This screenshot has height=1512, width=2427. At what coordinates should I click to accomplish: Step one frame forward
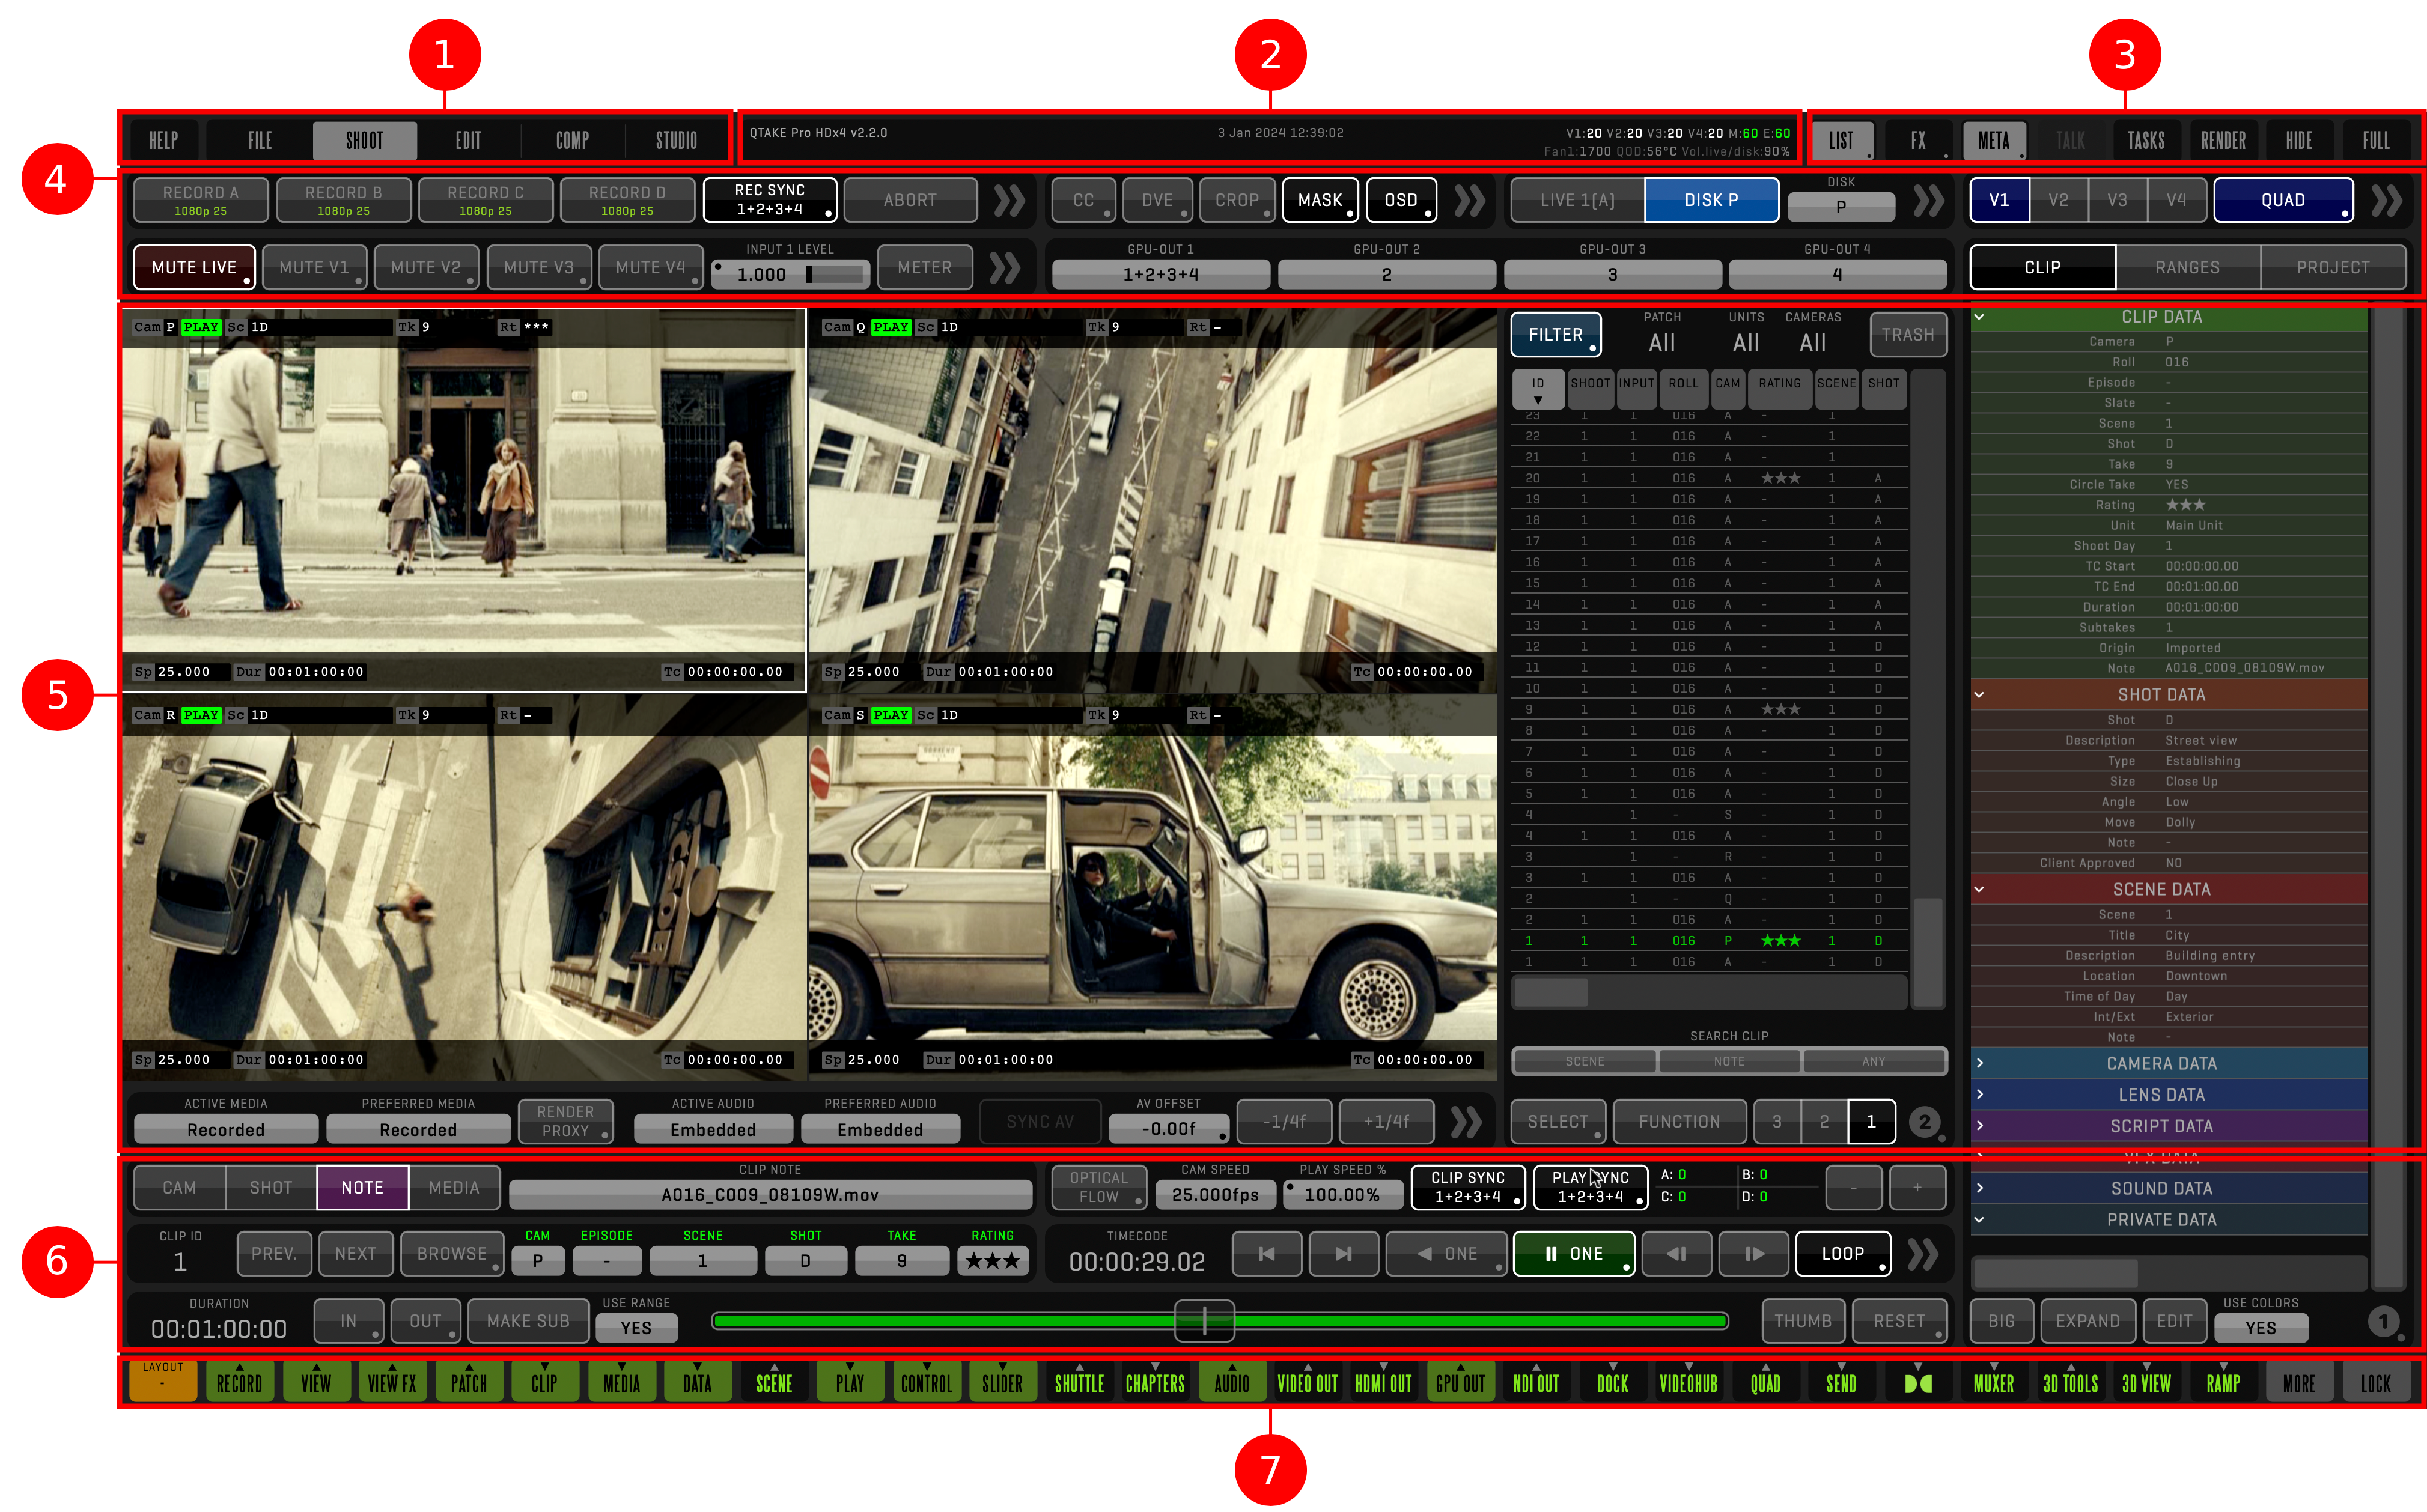point(1754,1254)
